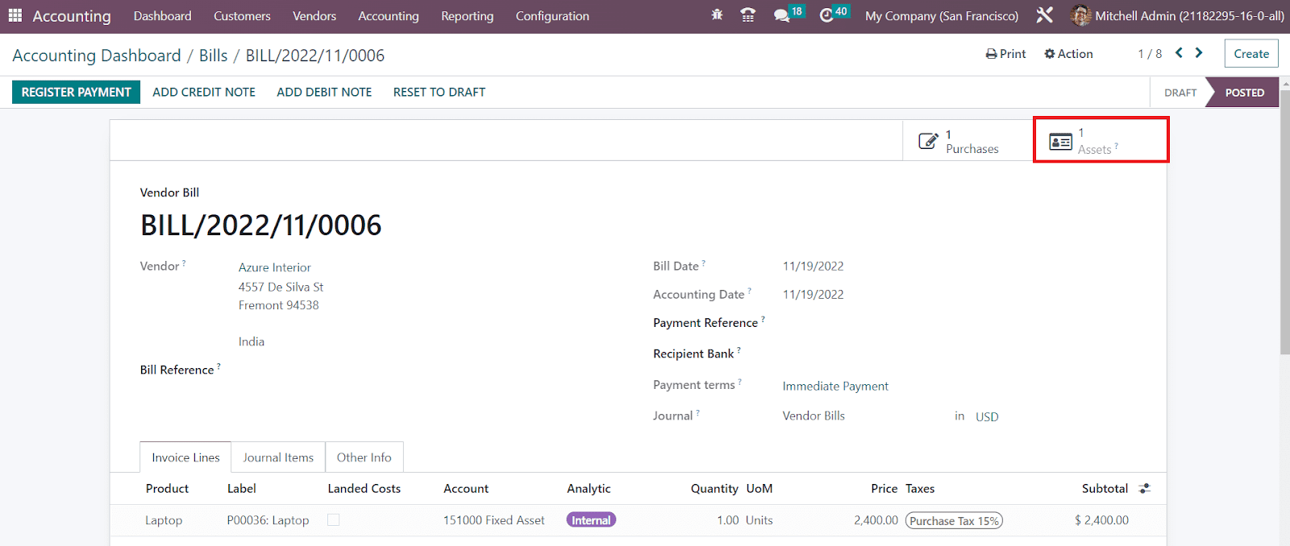Open the Action dropdown menu

coord(1068,54)
